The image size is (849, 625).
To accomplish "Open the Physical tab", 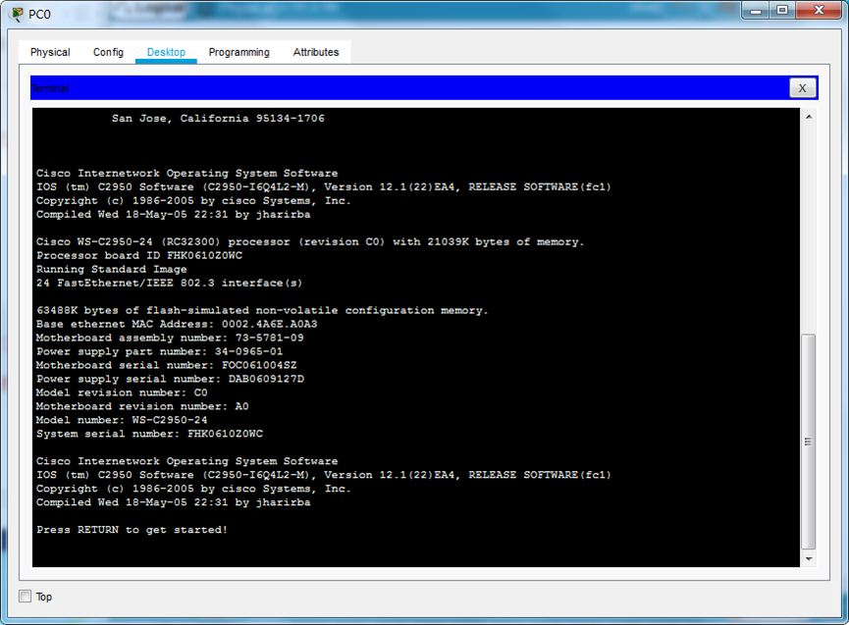I will click(x=50, y=52).
